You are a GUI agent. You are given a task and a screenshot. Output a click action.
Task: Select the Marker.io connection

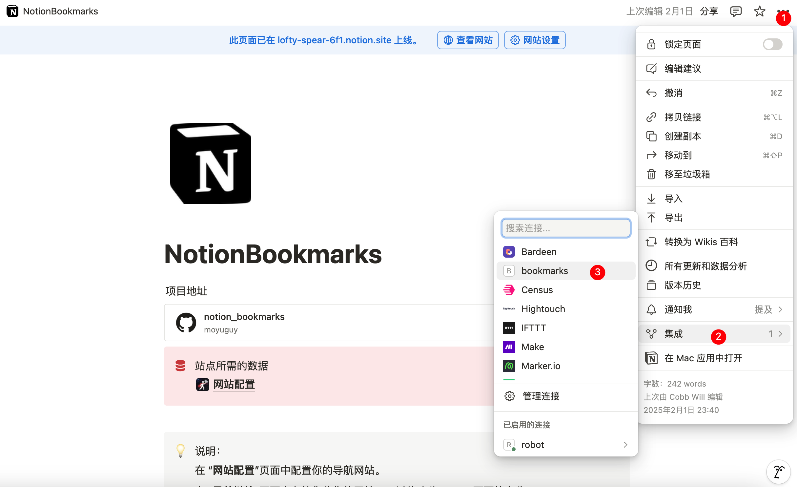[566, 366]
